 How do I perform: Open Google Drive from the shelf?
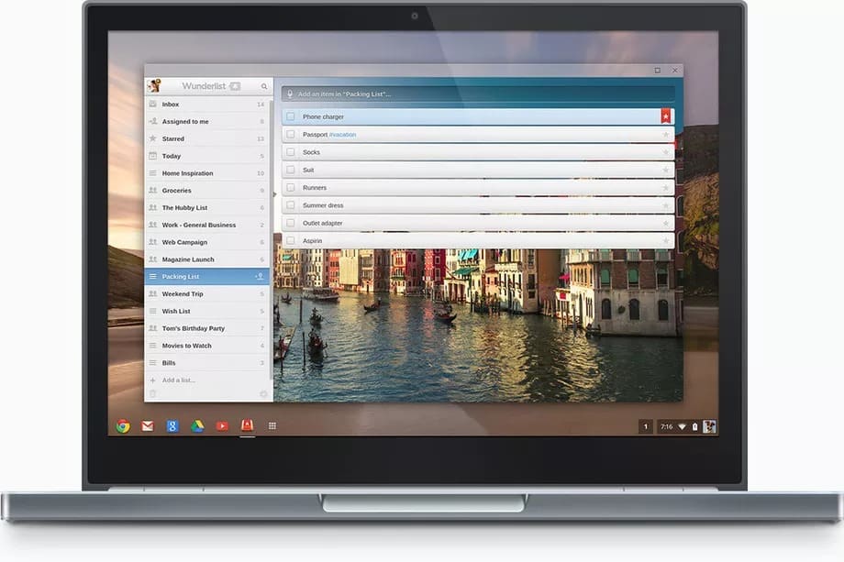[197, 426]
